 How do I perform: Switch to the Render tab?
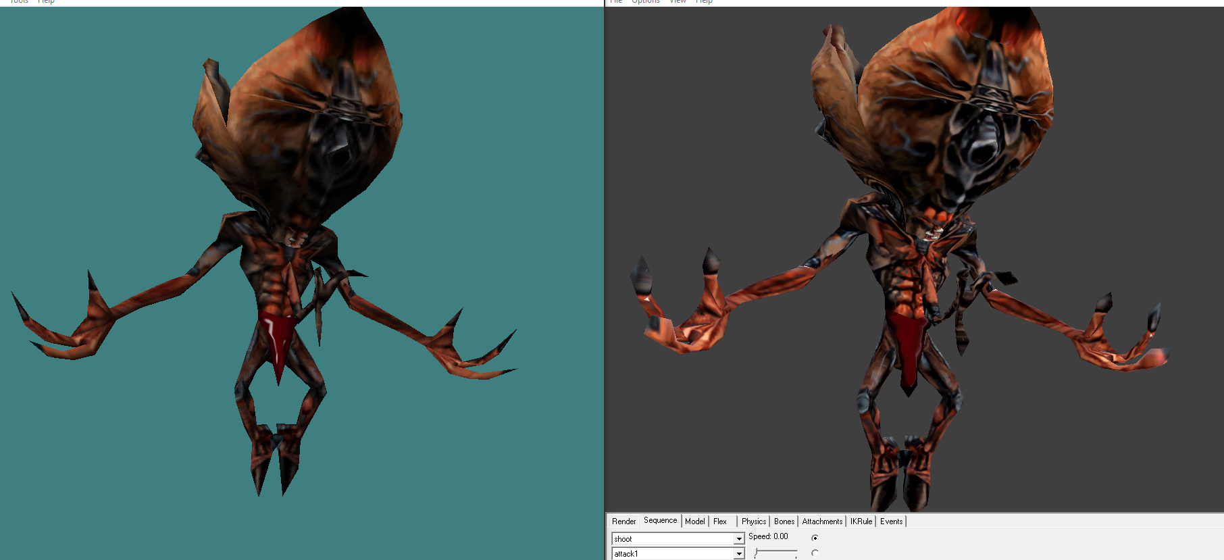pyautogui.click(x=623, y=521)
